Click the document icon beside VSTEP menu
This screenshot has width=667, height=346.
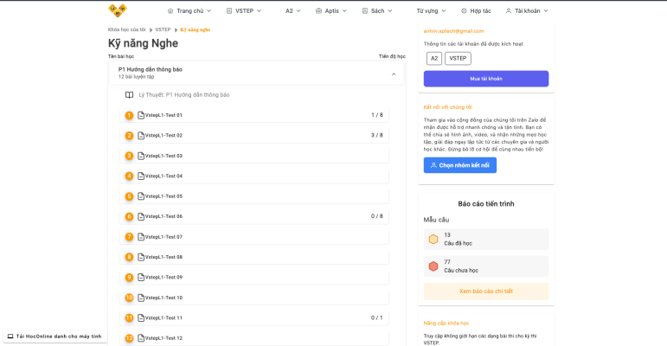point(229,10)
